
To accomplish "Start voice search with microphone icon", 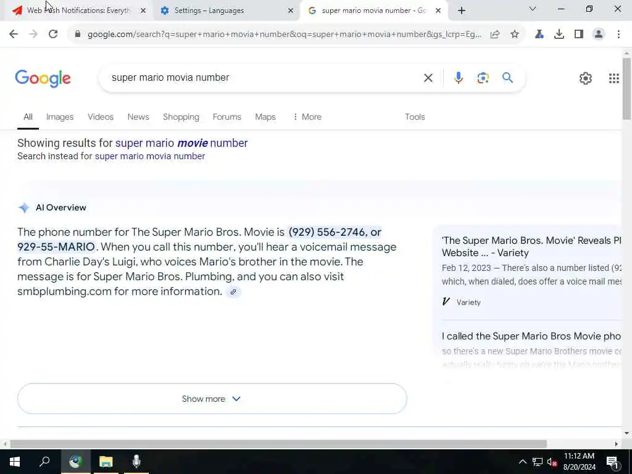I will [x=459, y=78].
